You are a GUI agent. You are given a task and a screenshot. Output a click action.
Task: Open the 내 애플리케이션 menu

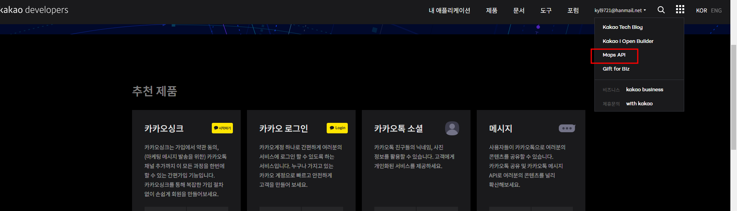pyautogui.click(x=449, y=11)
